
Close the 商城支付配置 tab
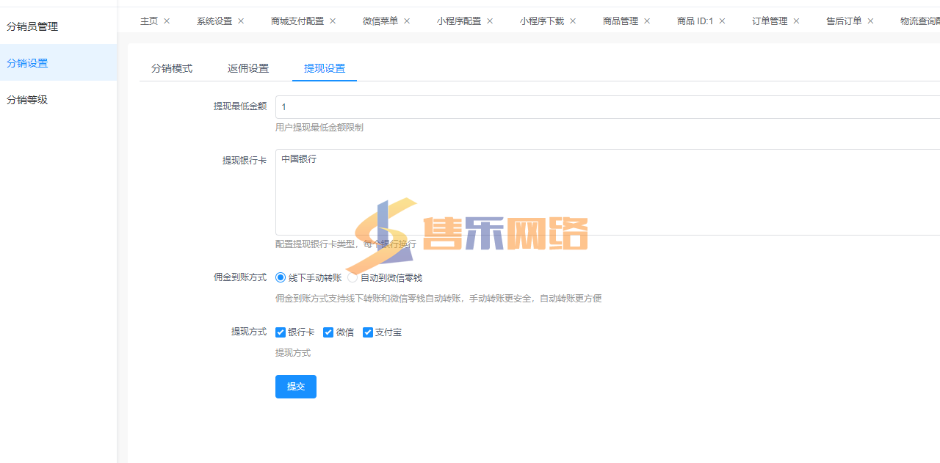pyautogui.click(x=333, y=21)
